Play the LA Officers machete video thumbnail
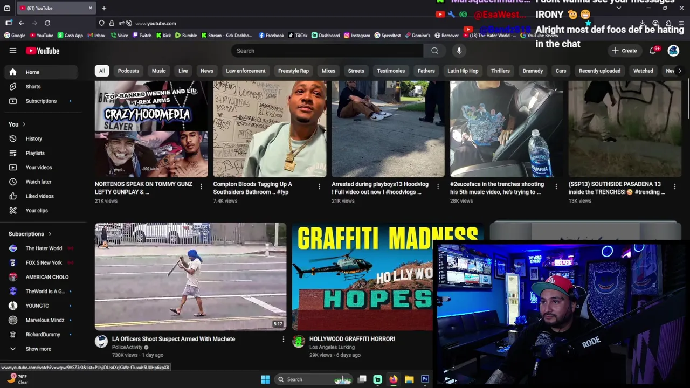Image resolution: width=690 pixels, height=388 pixels. pyautogui.click(x=190, y=276)
